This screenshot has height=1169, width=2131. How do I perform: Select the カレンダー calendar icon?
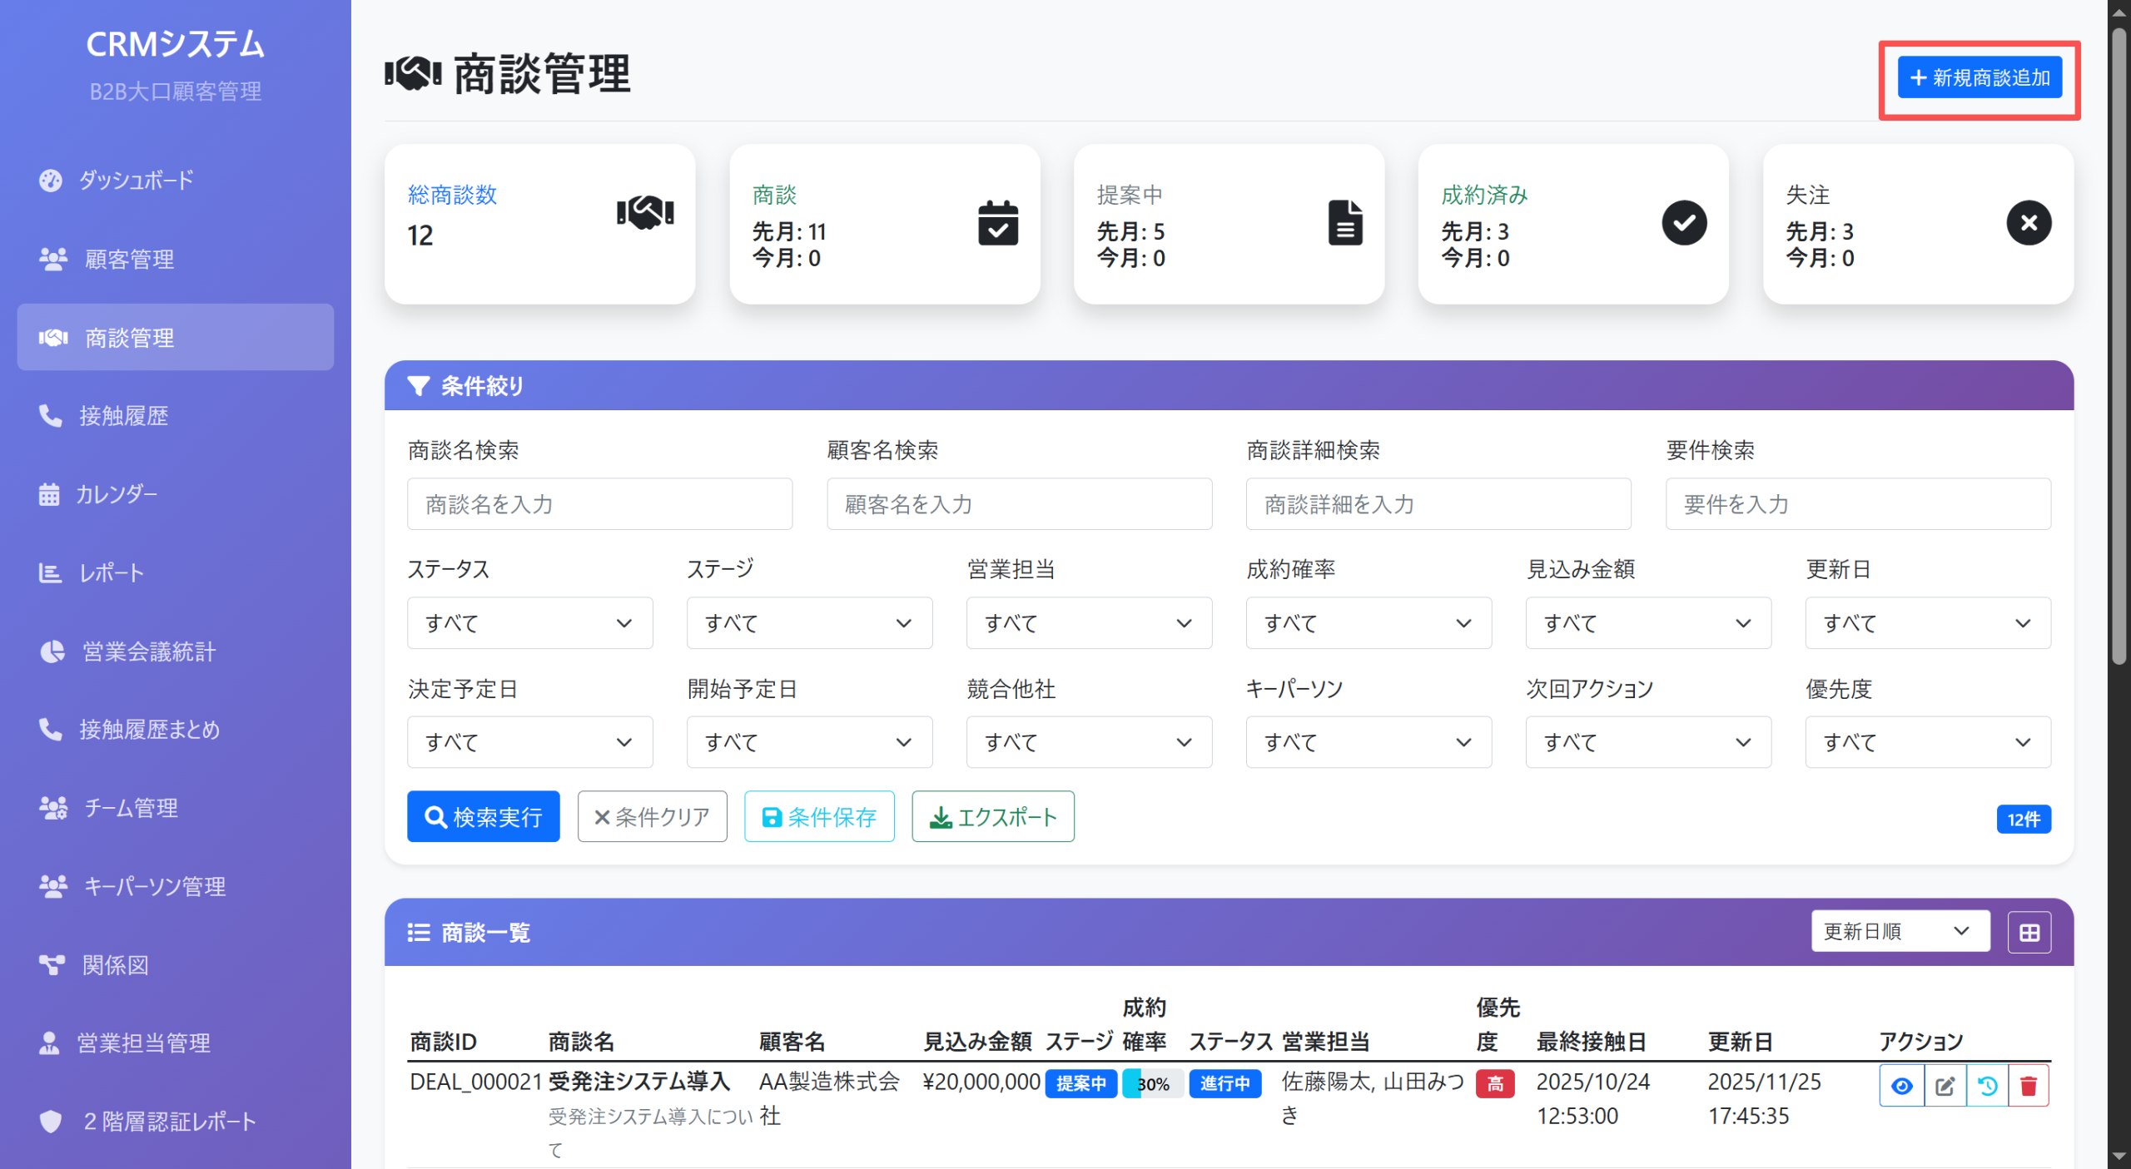[x=51, y=493]
